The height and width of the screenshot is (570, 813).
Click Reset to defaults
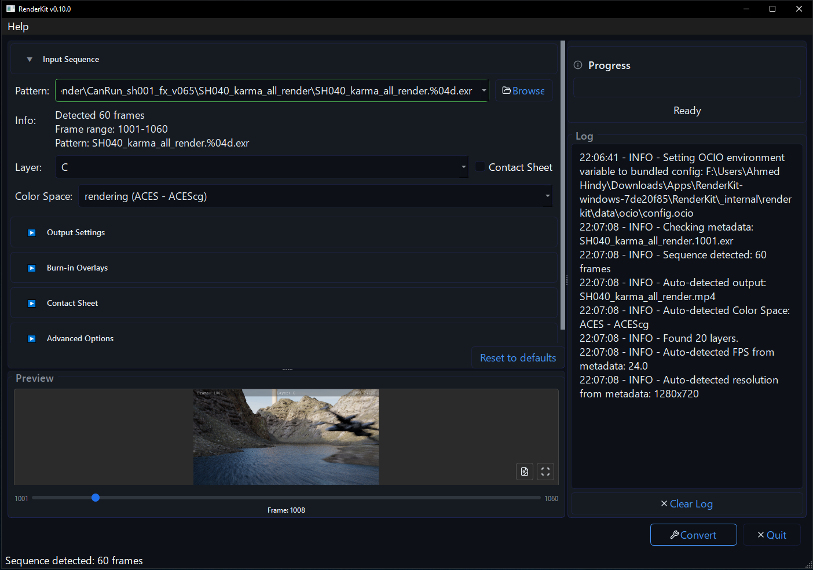[x=518, y=358]
